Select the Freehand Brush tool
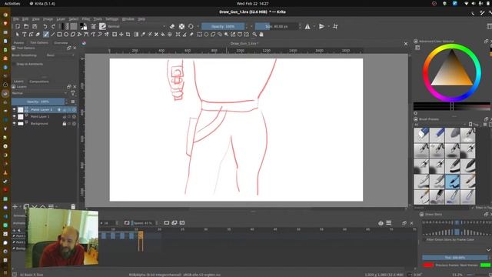The height and width of the screenshot is (277, 492). tap(46, 34)
